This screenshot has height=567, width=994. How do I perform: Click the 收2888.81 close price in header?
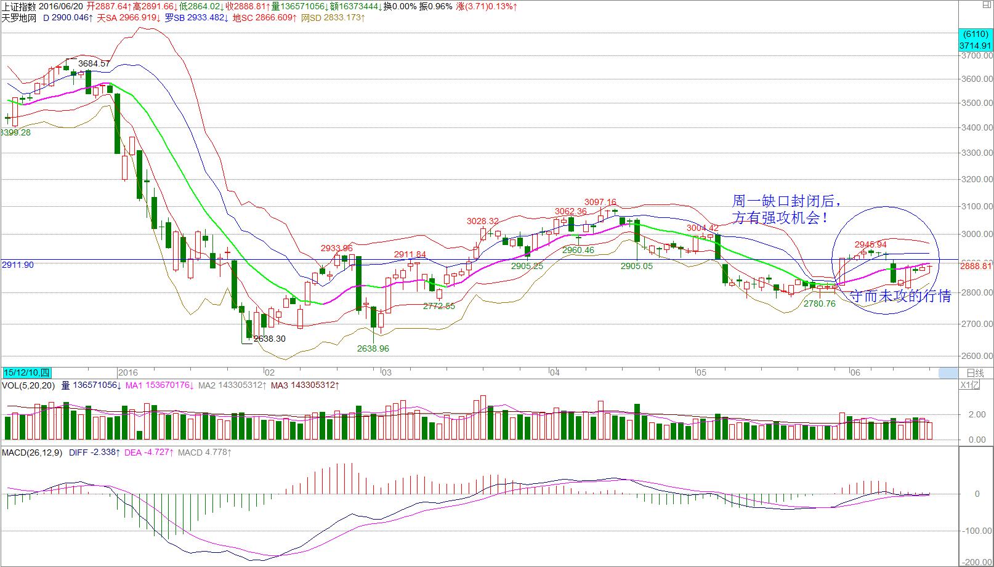tap(248, 6)
